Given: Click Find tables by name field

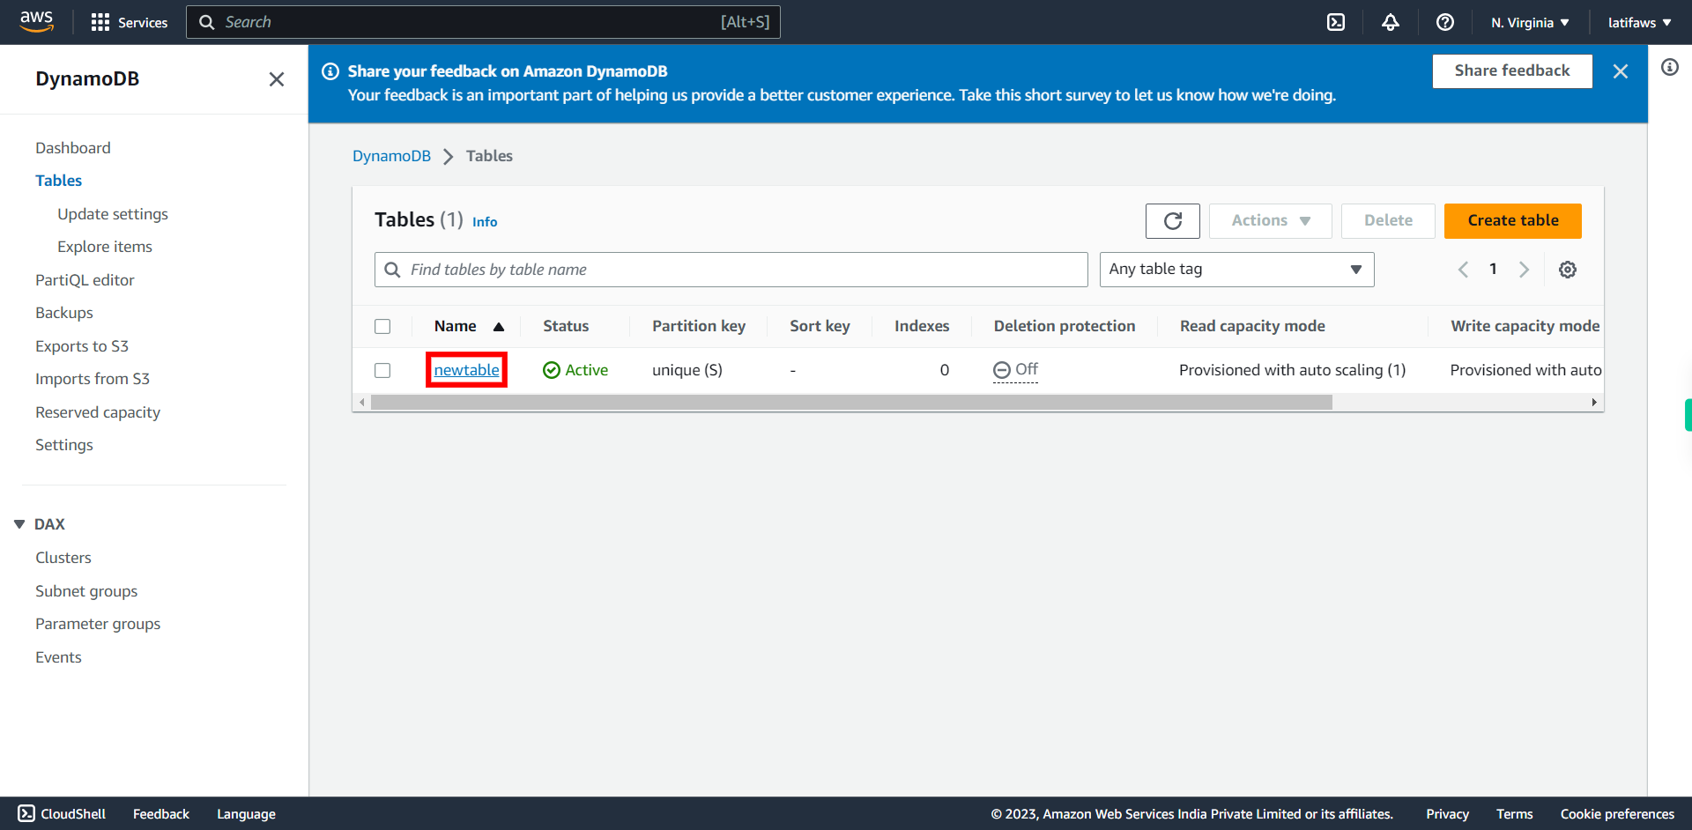Looking at the screenshot, I should (731, 270).
